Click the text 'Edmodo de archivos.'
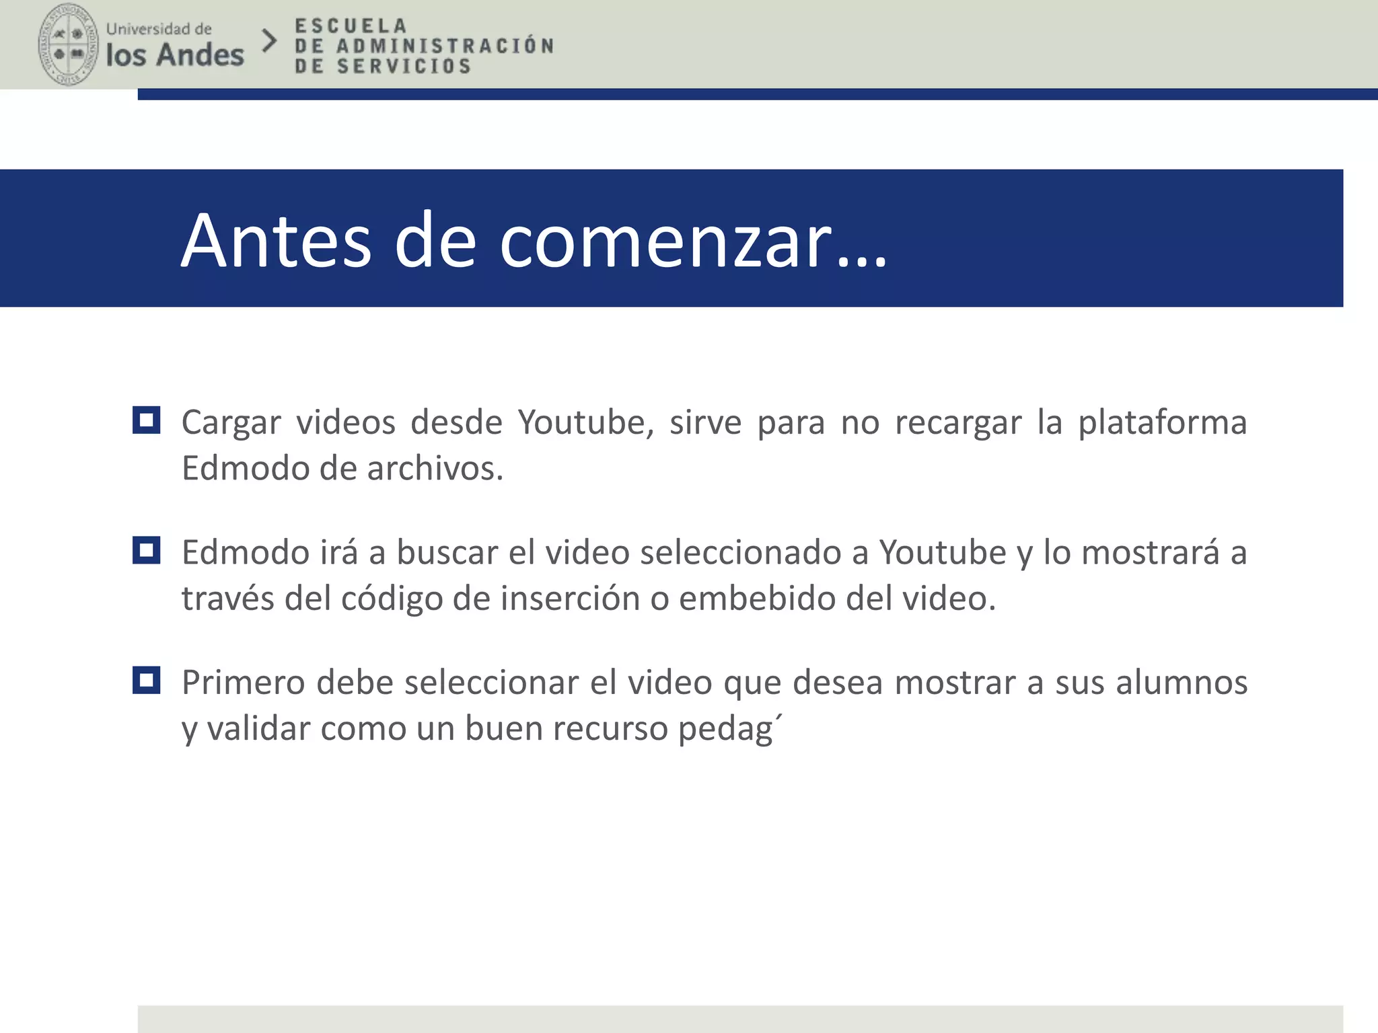This screenshot has width=1378, height=1033. (x=342, y=468)
